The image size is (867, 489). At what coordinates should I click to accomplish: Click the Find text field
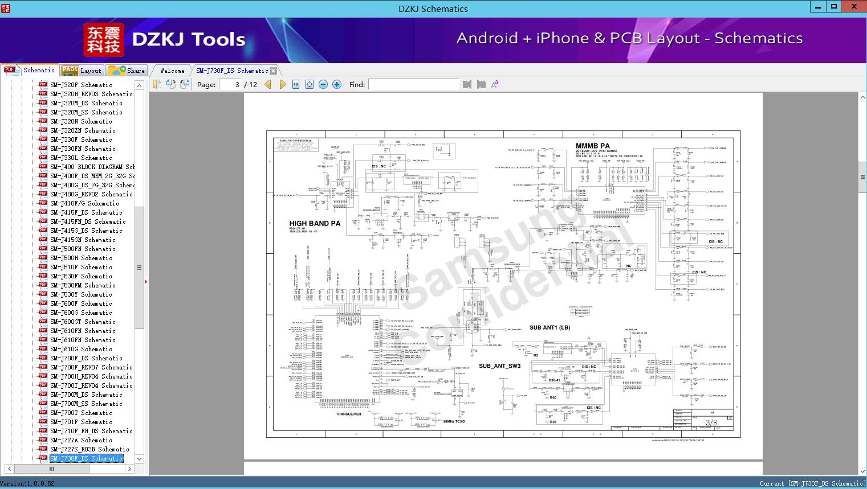coord(413,84)
